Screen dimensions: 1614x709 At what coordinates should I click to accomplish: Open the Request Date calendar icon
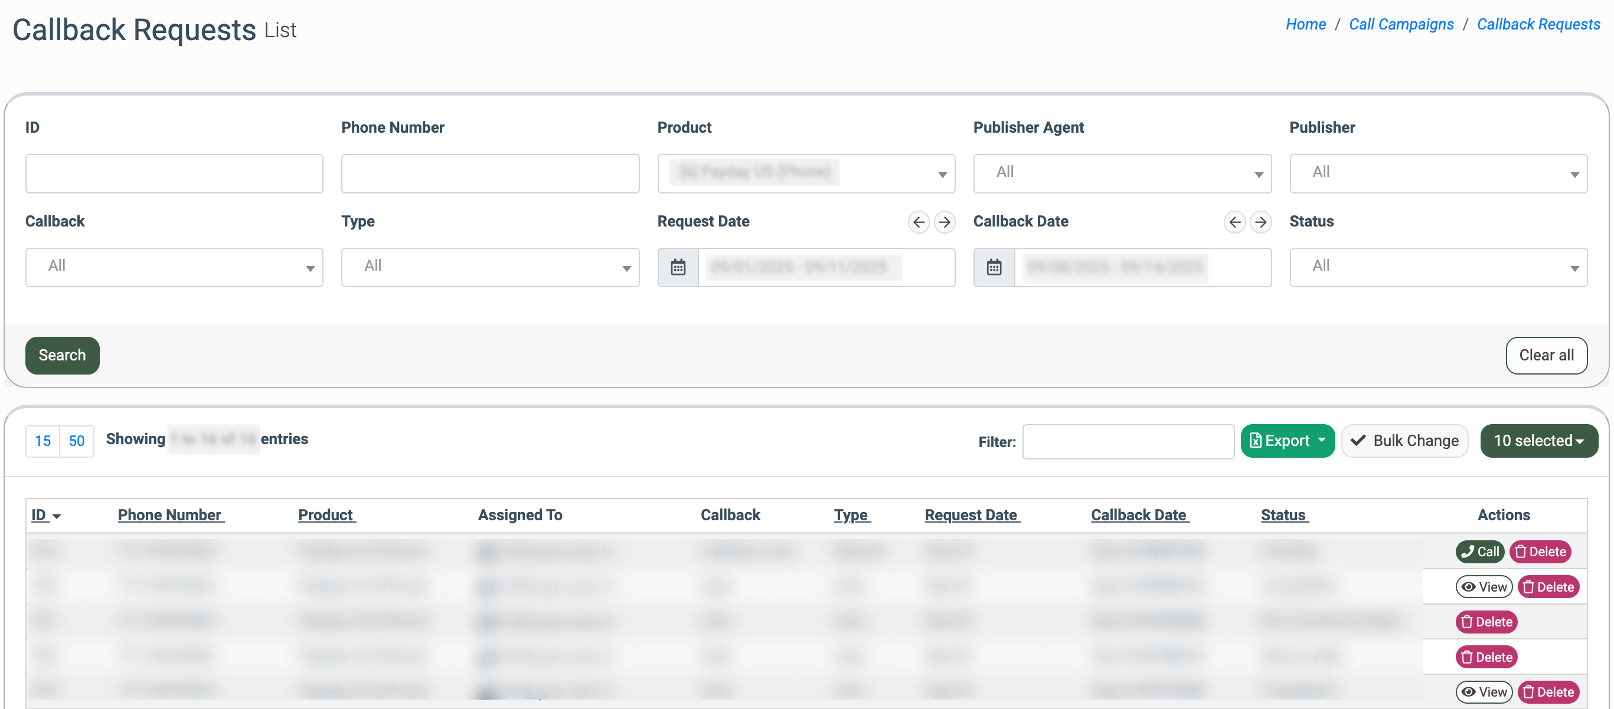[678, 267]
